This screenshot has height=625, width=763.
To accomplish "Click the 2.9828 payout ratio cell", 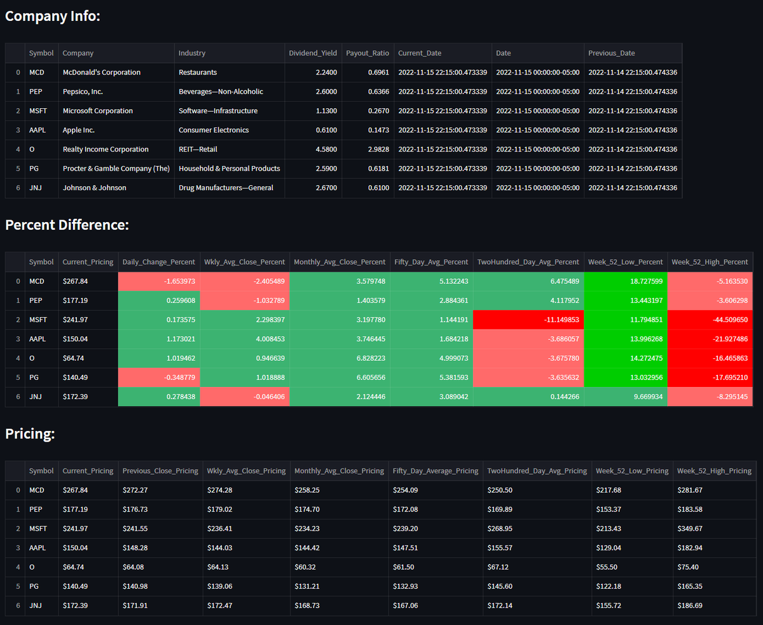I will point(368,150).
